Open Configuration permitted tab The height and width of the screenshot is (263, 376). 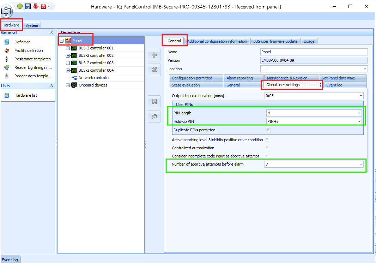pyautogui.click(x=196, y=78)
